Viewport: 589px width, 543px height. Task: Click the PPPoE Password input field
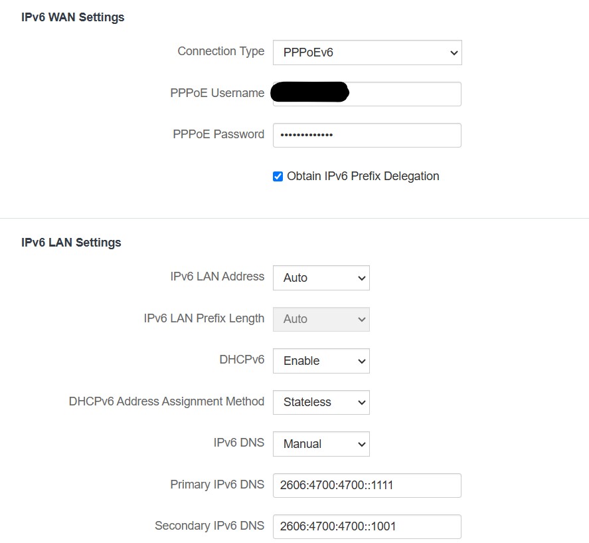point(367,135)
